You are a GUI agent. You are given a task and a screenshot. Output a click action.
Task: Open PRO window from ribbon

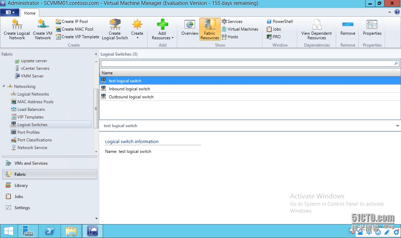pyautogui.click(x=274, y=37)
